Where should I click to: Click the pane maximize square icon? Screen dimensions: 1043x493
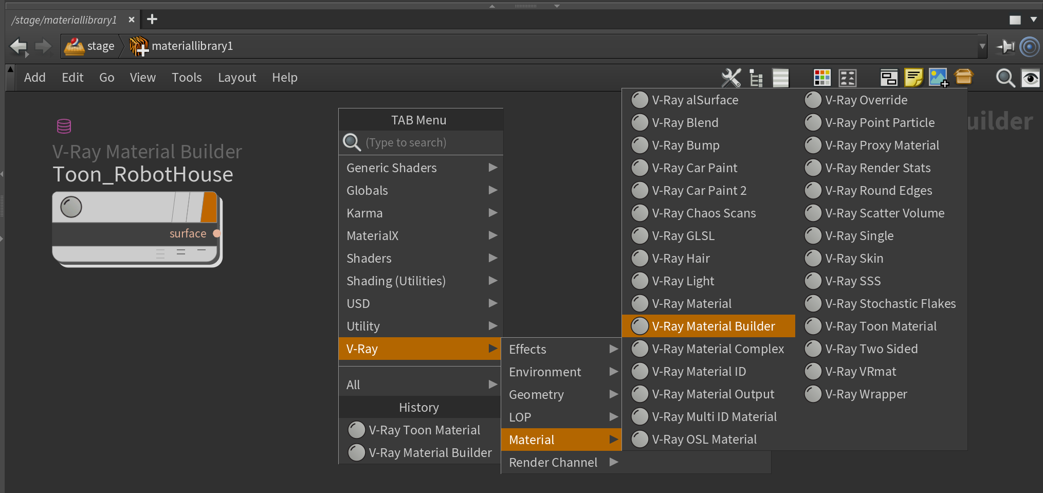[1015, 20]
